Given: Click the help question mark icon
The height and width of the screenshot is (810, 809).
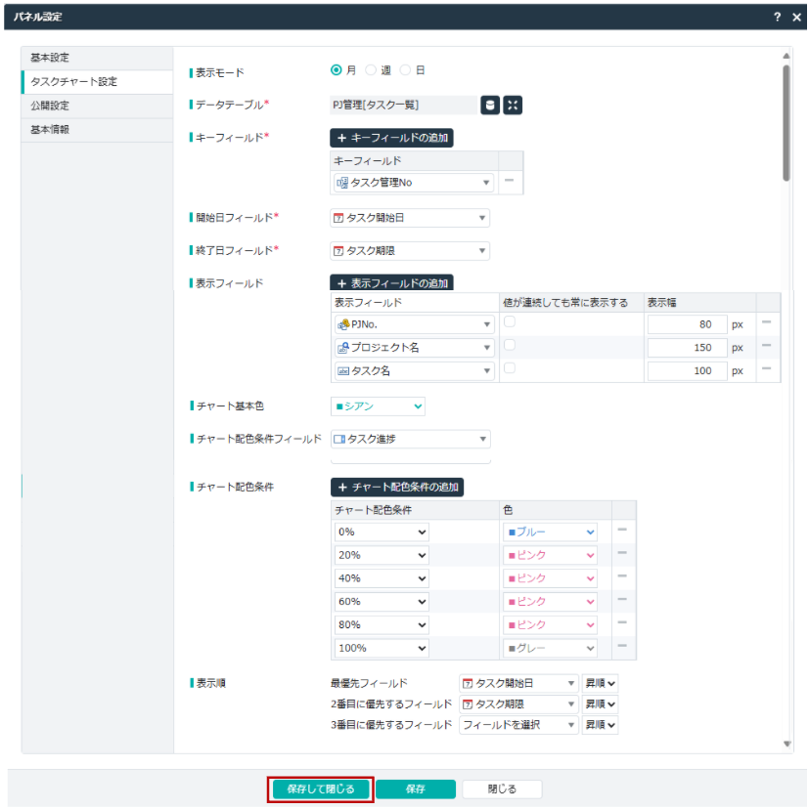Looking at the screenshot, I should pos(777,18).
